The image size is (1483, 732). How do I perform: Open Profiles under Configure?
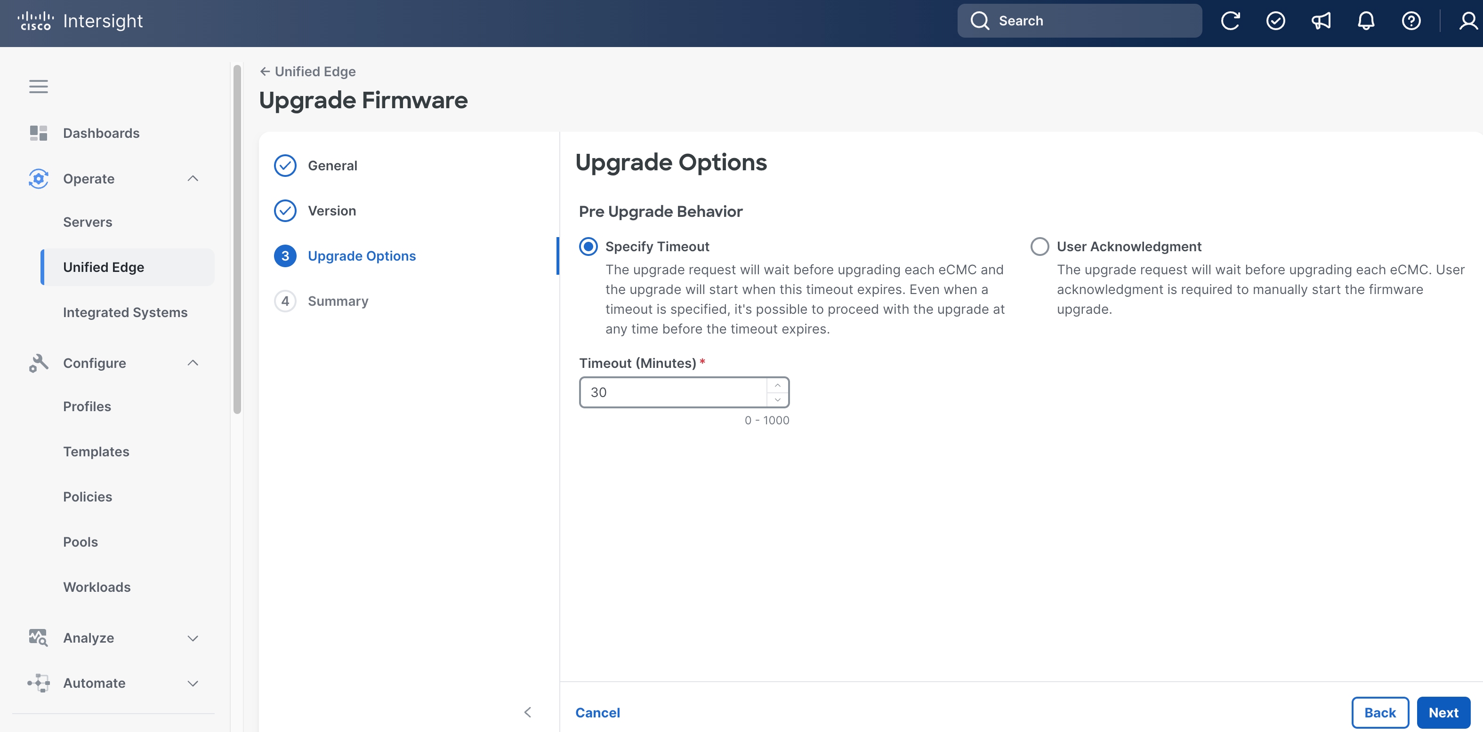pyautogui.click(x=87, y=406)
